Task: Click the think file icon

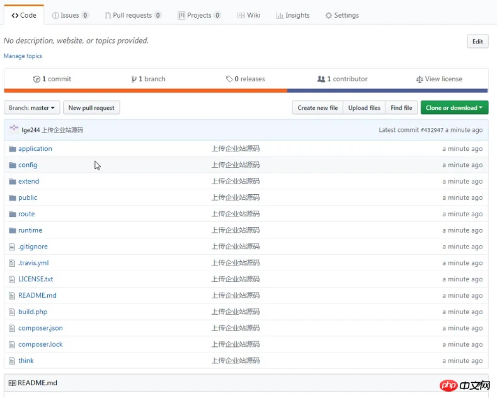Action: coord(12,361)
